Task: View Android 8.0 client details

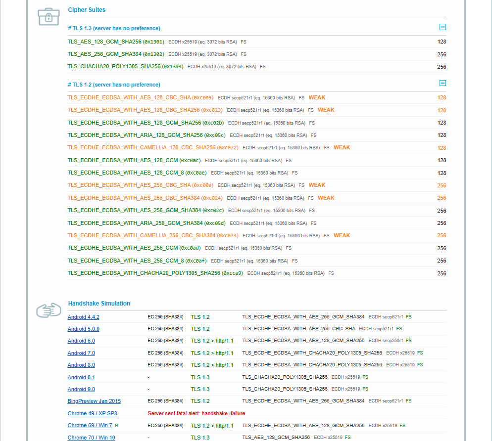Action: click(x=81, y=365)
